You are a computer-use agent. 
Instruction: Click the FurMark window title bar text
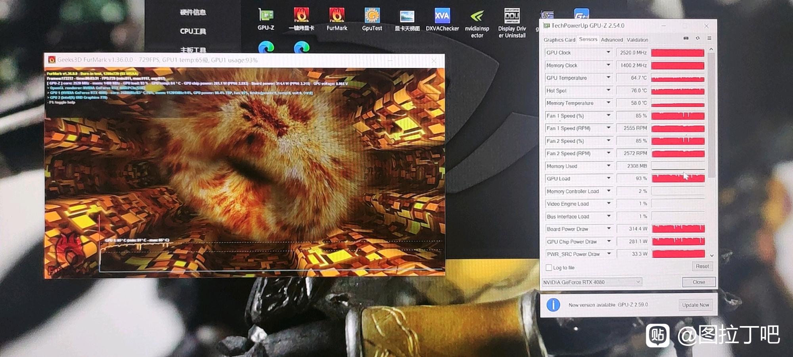click(x=157, y=60)
